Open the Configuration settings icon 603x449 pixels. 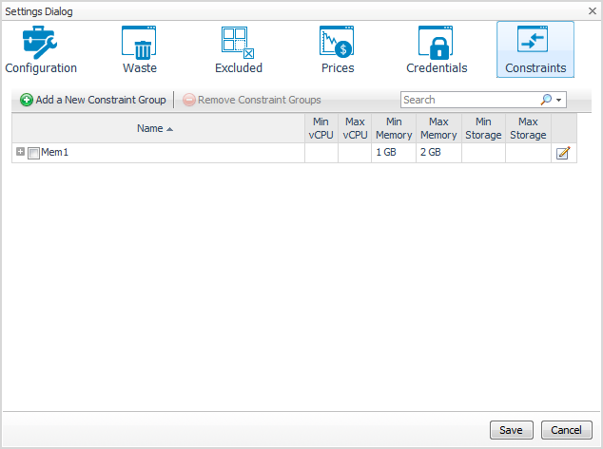tap(40, 43)
